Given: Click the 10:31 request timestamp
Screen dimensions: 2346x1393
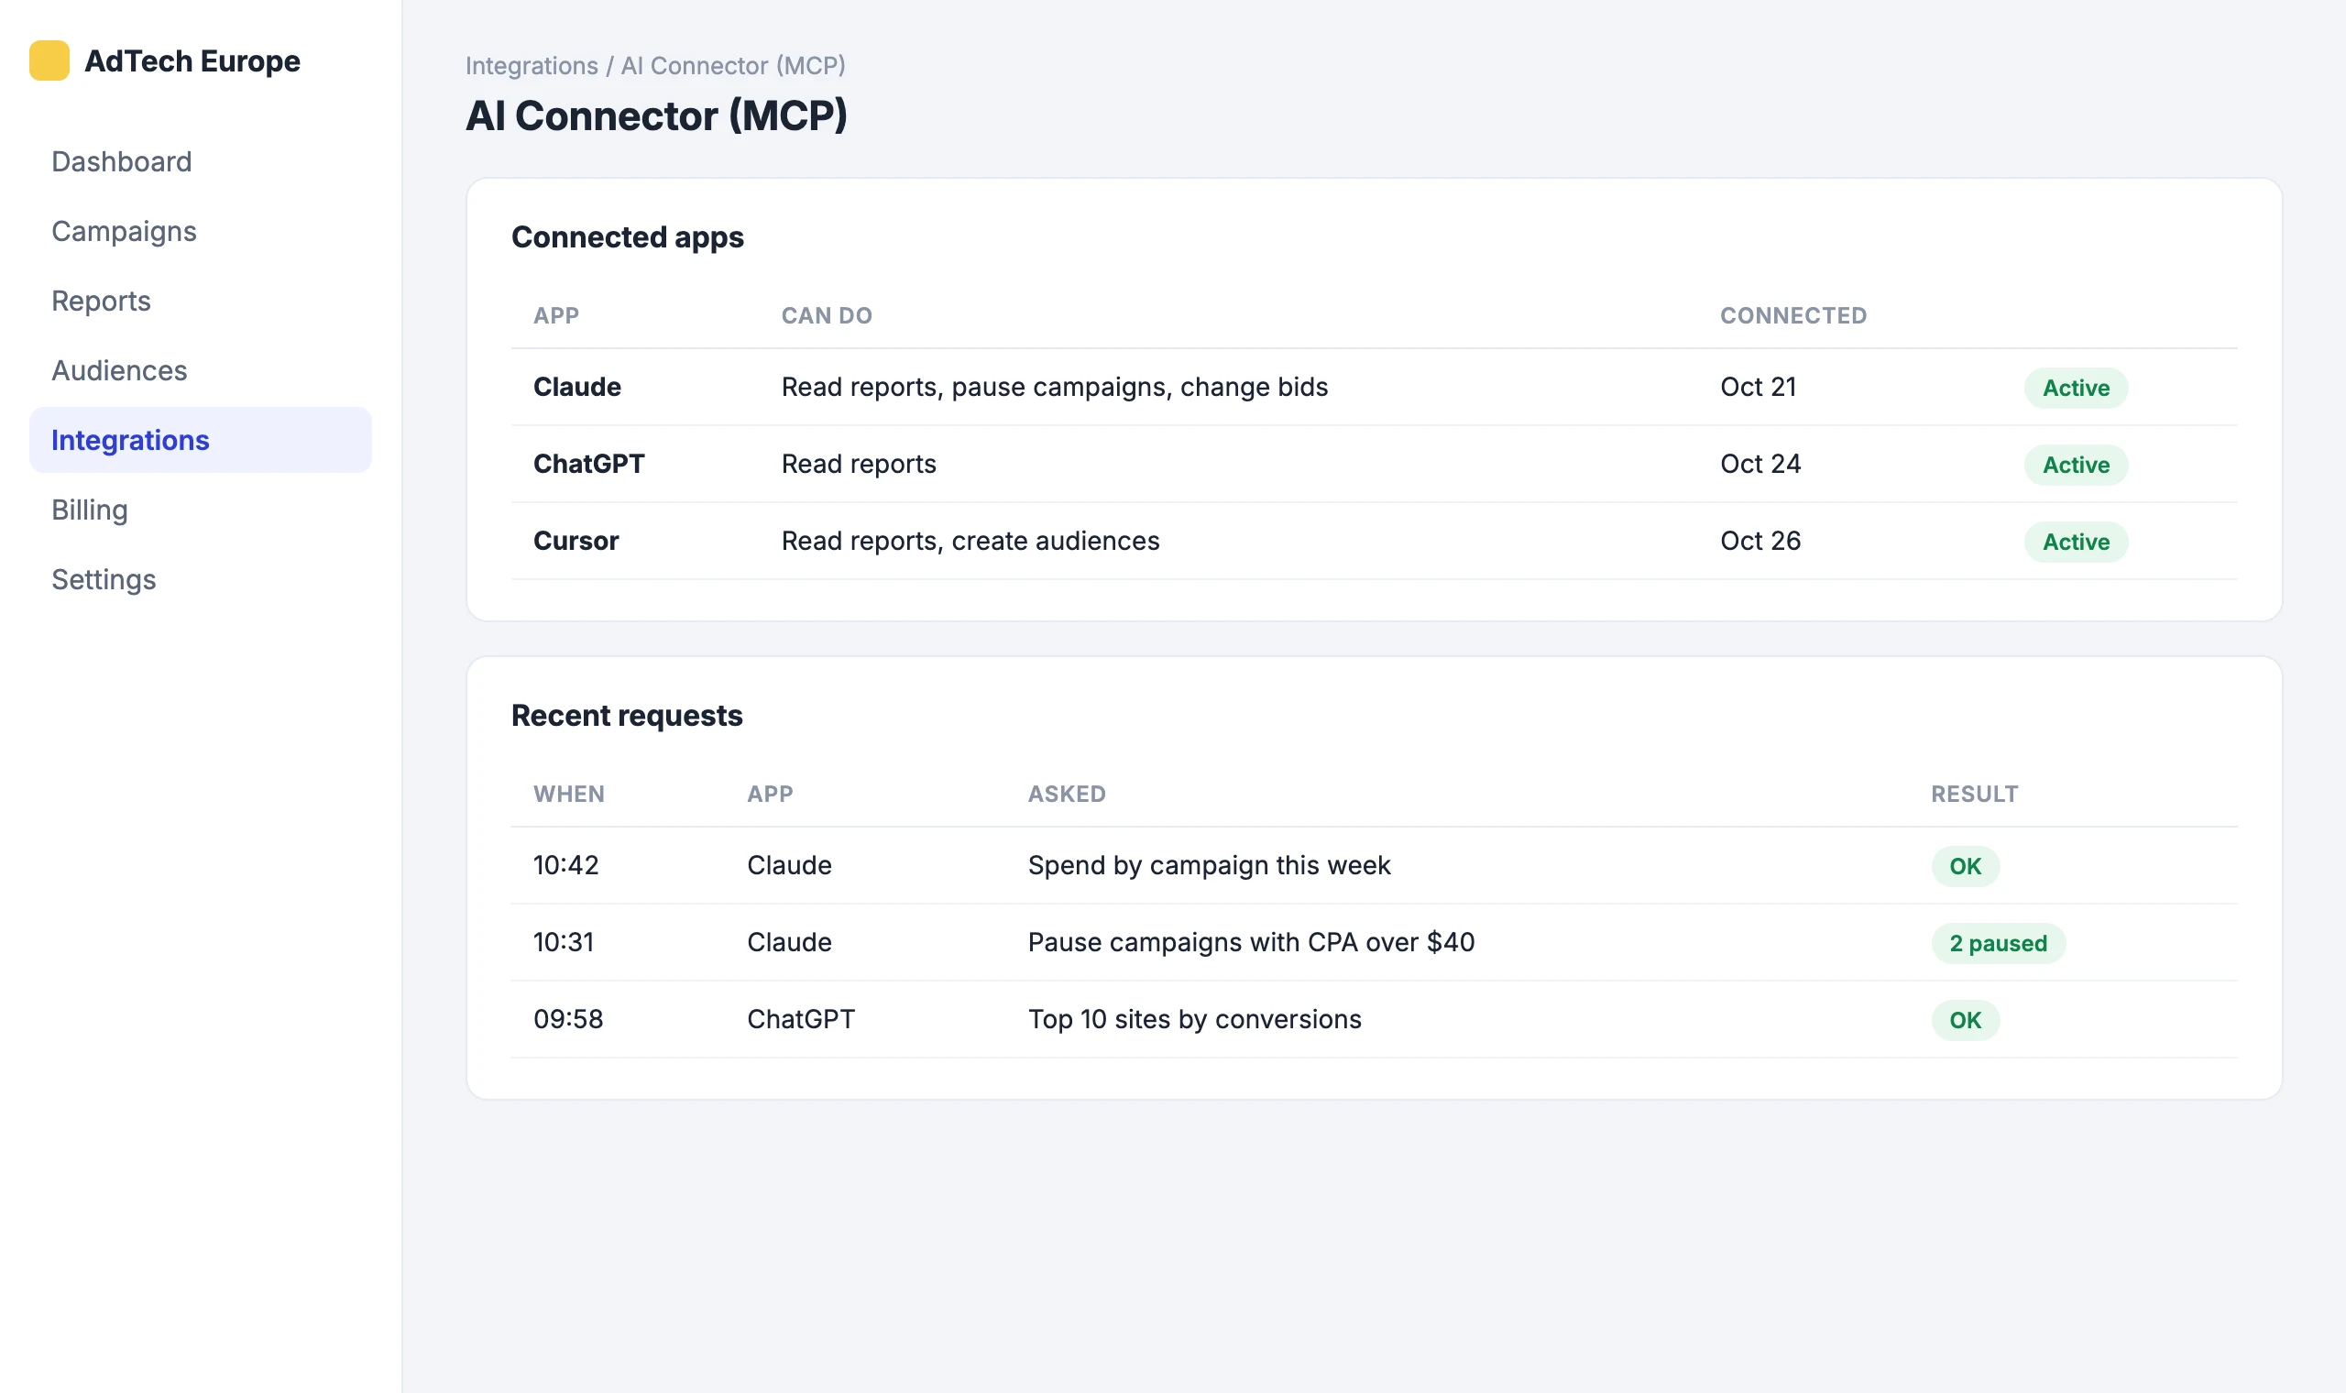Looking at the screenshot, I should tap(563, 941).
